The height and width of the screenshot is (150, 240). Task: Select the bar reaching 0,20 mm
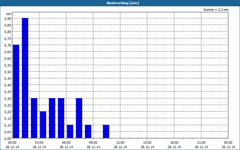pos(43,125)
